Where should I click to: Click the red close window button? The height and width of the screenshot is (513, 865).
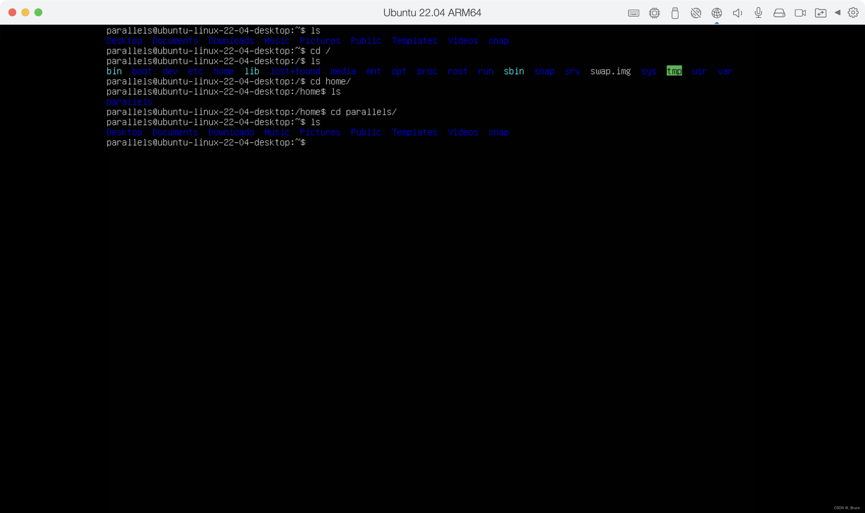[12, 12]
